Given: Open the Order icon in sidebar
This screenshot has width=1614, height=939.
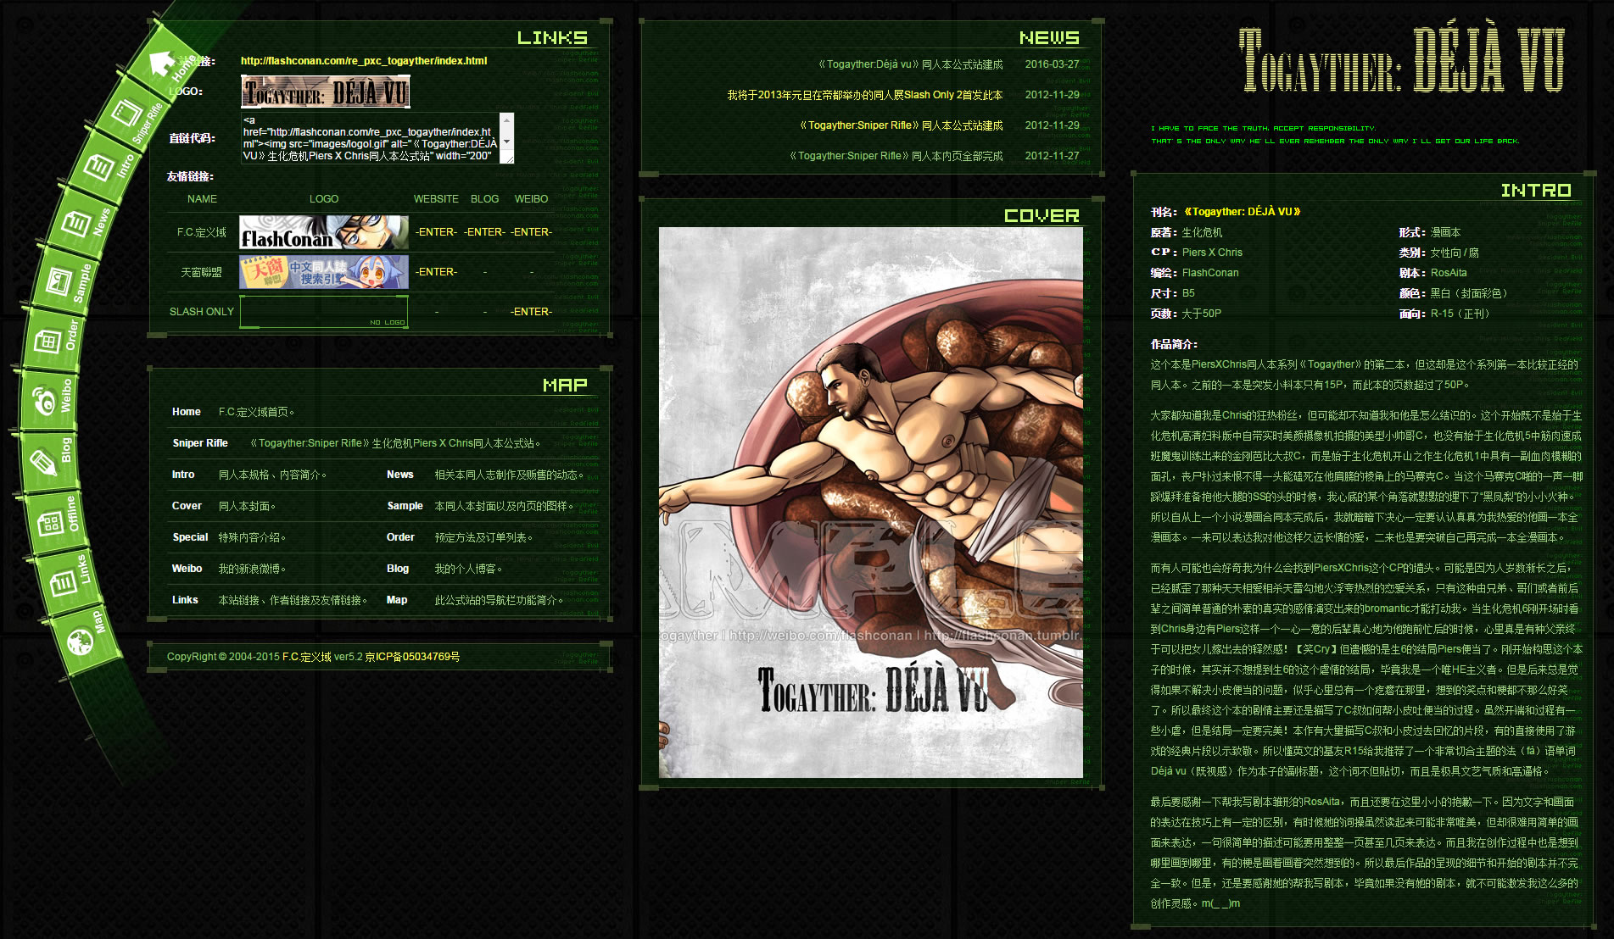Looking at the screenshot, I should click(x=47, y=342).
